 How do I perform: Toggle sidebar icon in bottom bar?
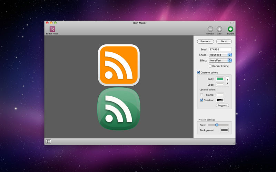click(48, 141)
